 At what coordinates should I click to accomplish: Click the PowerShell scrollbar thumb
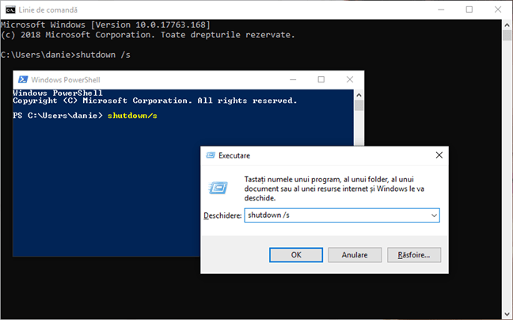click(x=359, y=105)
